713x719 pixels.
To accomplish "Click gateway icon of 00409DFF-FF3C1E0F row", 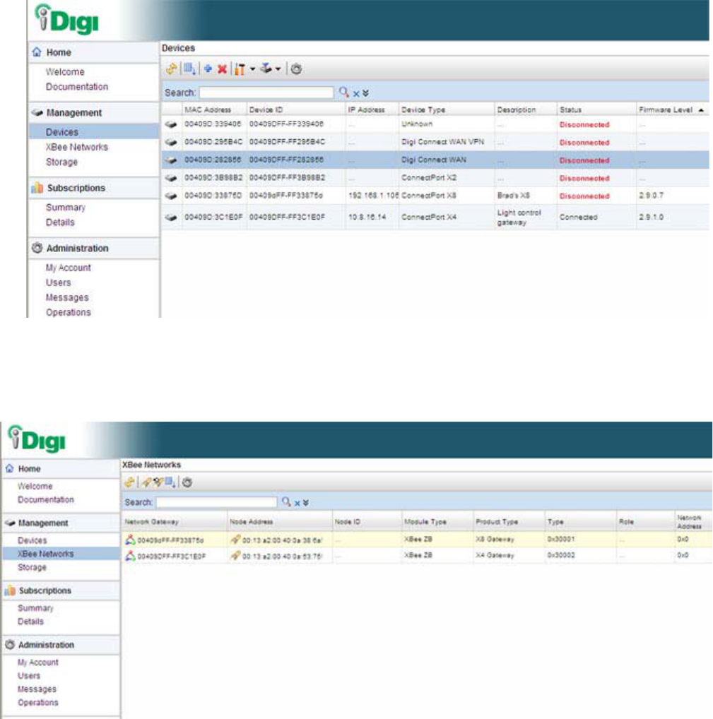I will [130, 556].
